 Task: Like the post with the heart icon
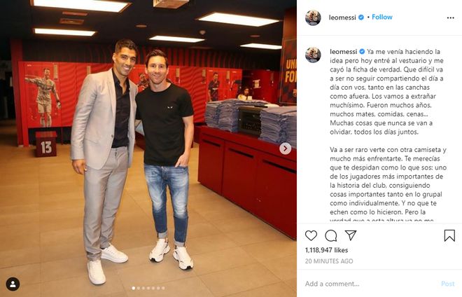coord(311,235)
